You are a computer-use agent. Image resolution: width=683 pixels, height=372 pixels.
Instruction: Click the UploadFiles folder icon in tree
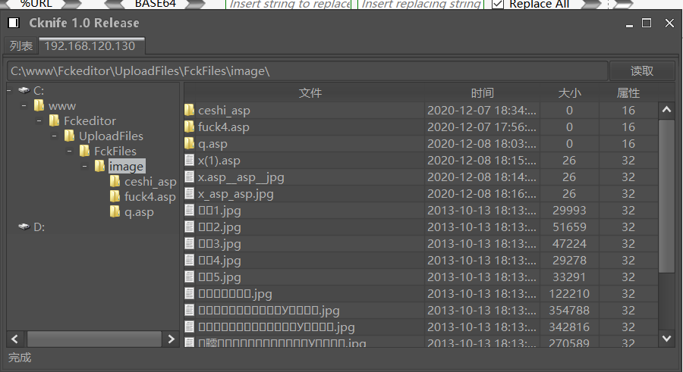click(x=70, y=136)
